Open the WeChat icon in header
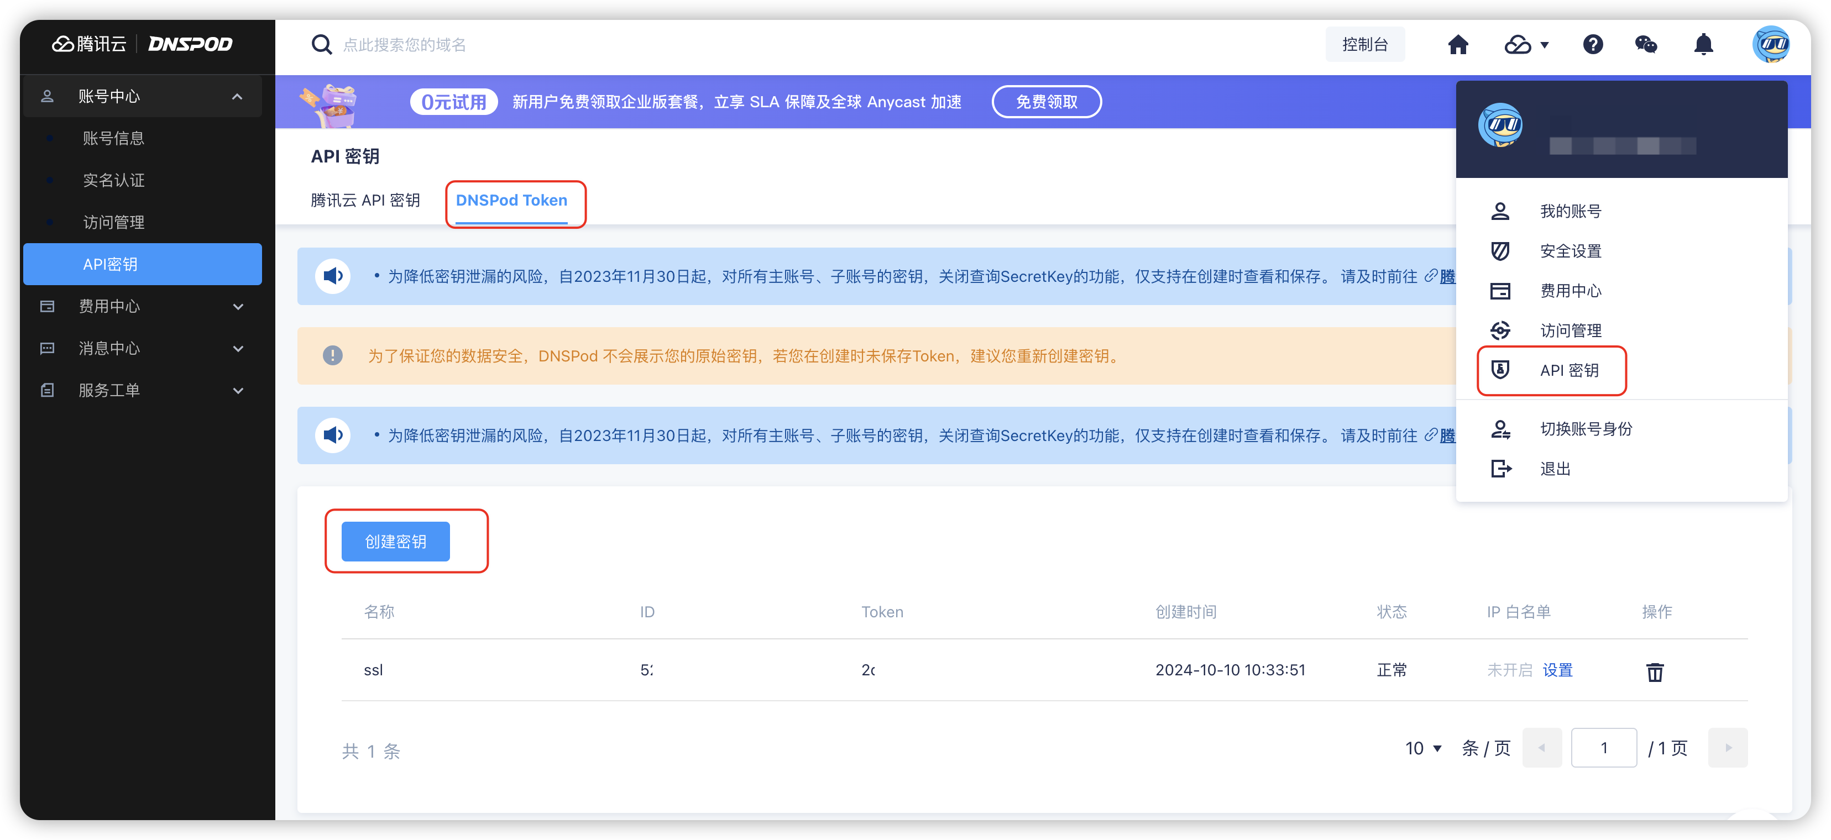 pyautogui.click(x=1645, y=45)
